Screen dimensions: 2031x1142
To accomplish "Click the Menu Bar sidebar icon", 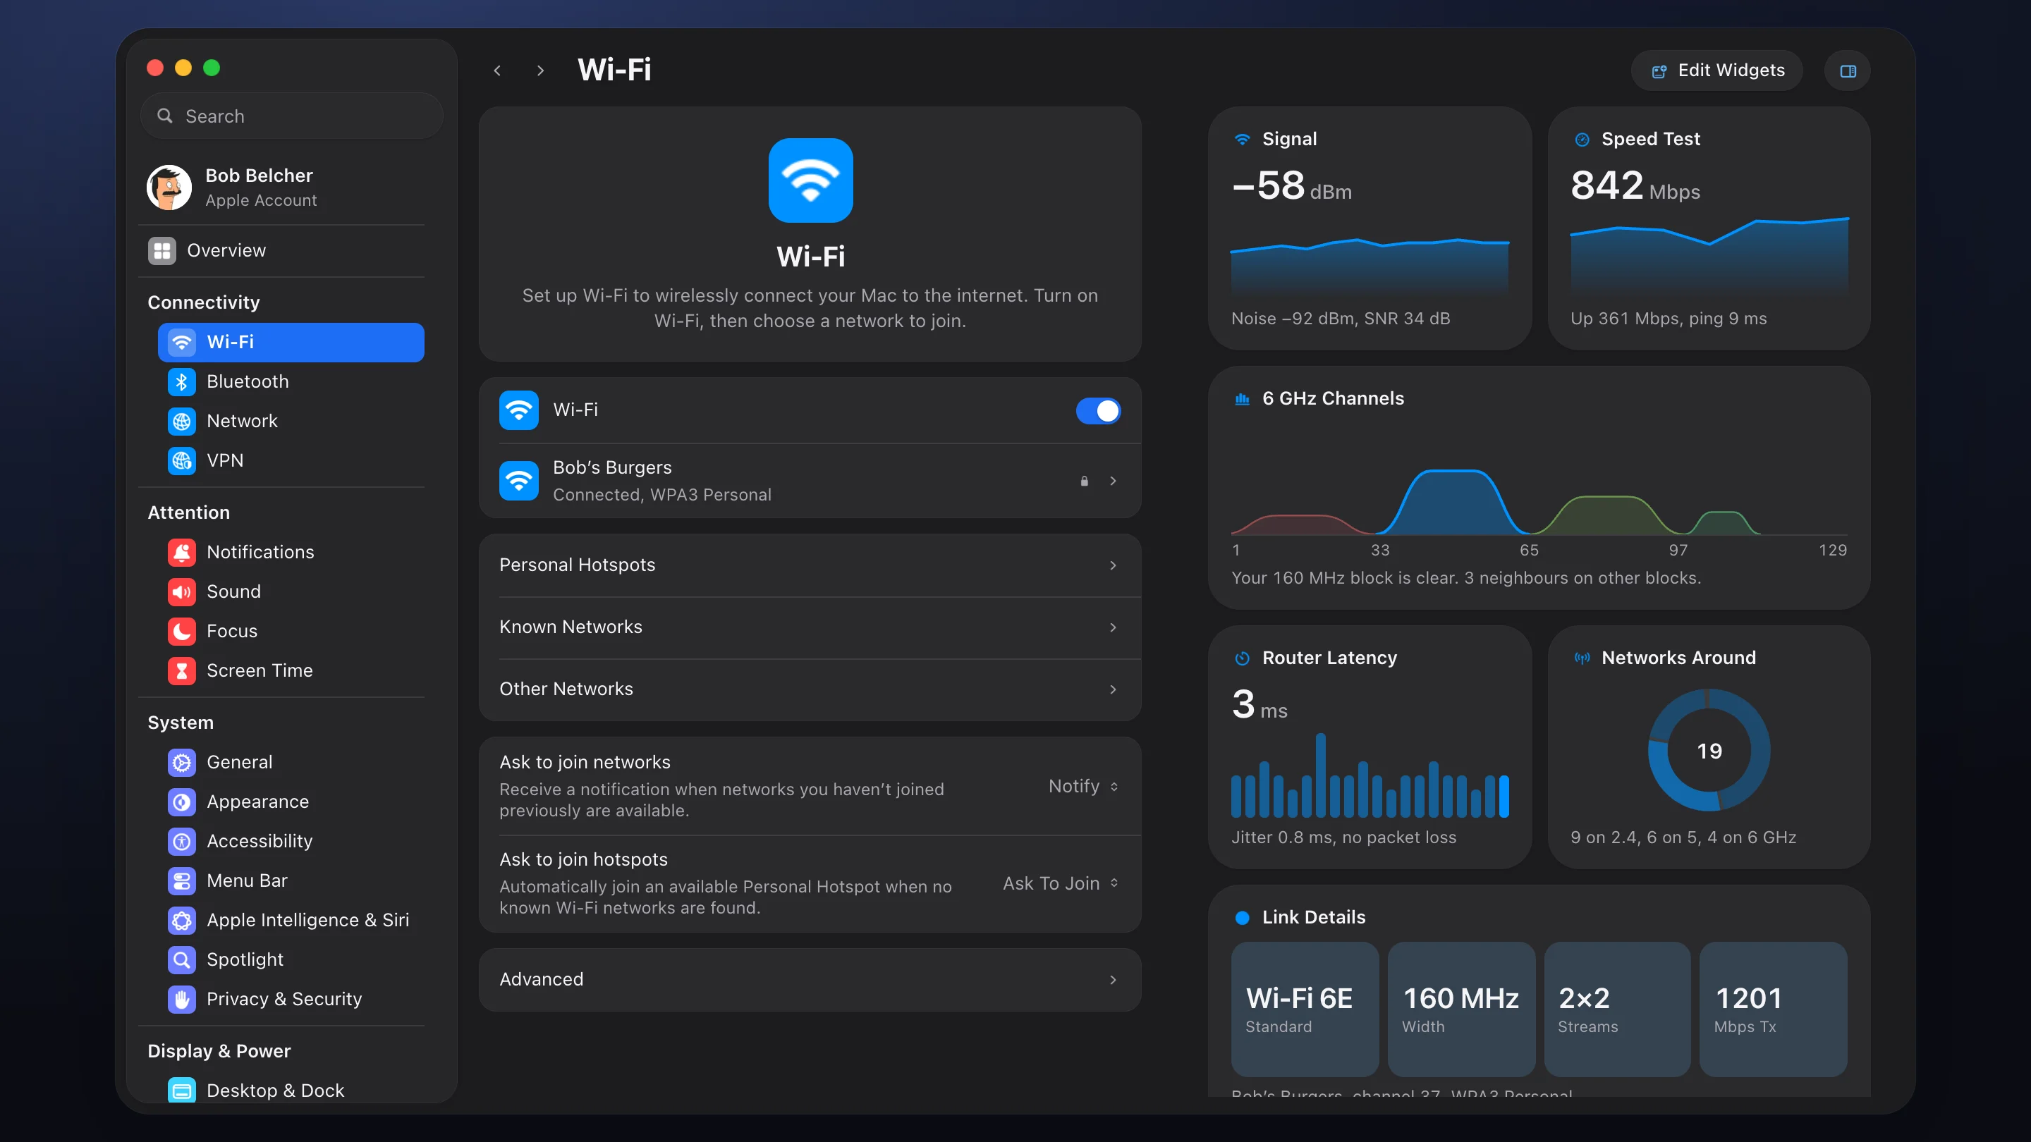I will [x=181, y=880].
